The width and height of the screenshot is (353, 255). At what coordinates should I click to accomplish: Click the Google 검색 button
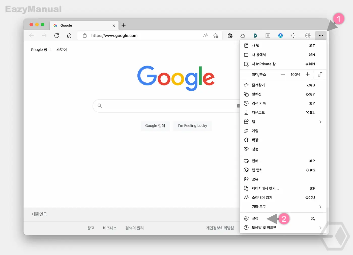[x=155, y=125]
